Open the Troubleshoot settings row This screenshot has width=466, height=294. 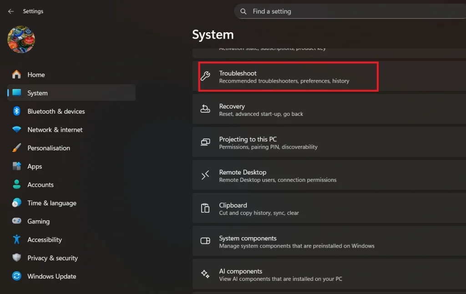[288, 77]
